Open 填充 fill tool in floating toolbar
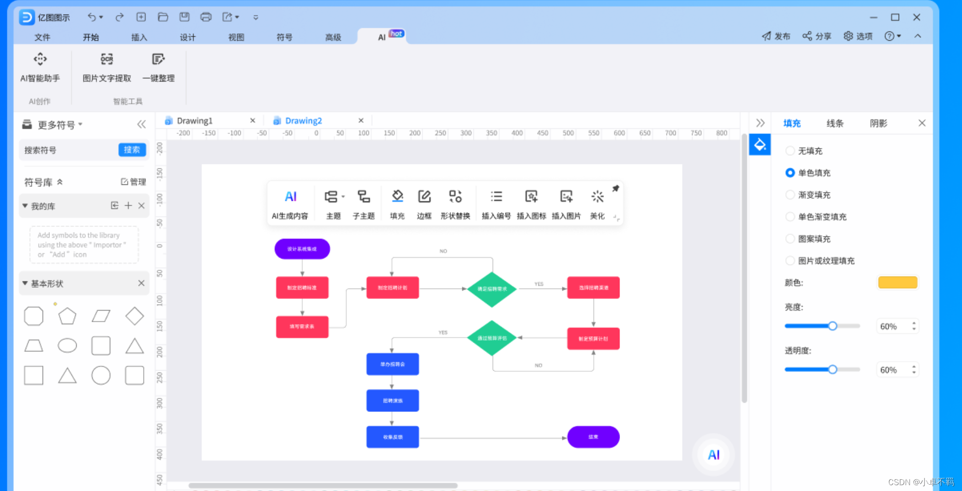The image size is (962, 491). point(397,205)
